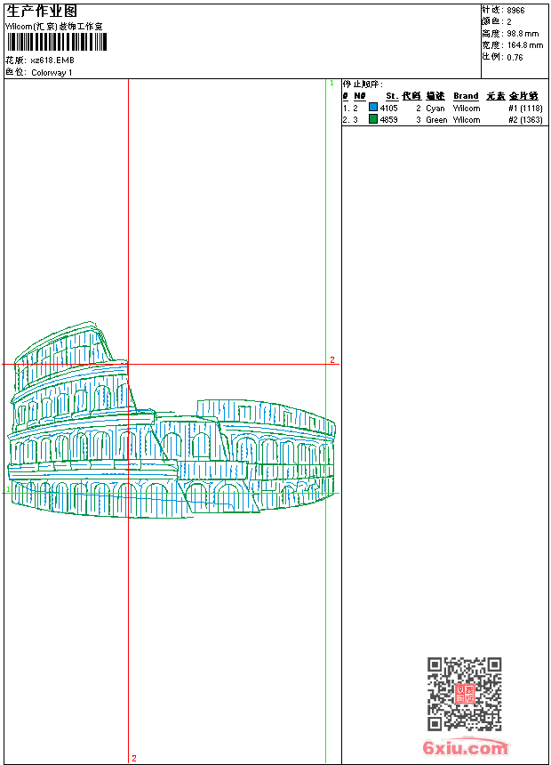
Task: Select the Colosseum embroidery design
Action: (172, 425)
